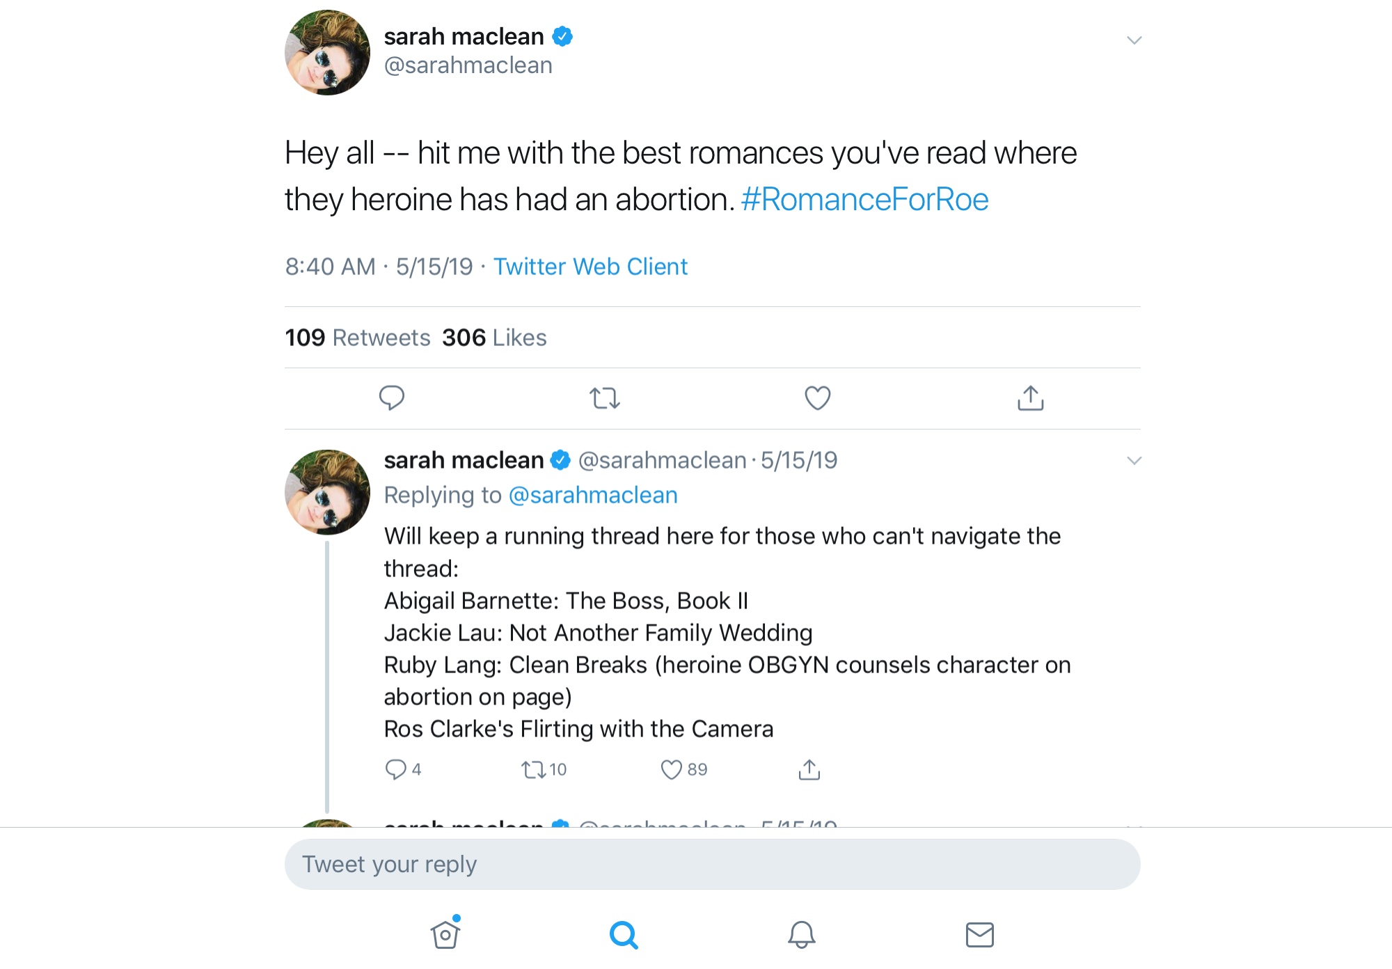Viewport: 1392px width, 969px height.
Task: Expand the main tweet options chevron
Action: tap(1134, 40)
